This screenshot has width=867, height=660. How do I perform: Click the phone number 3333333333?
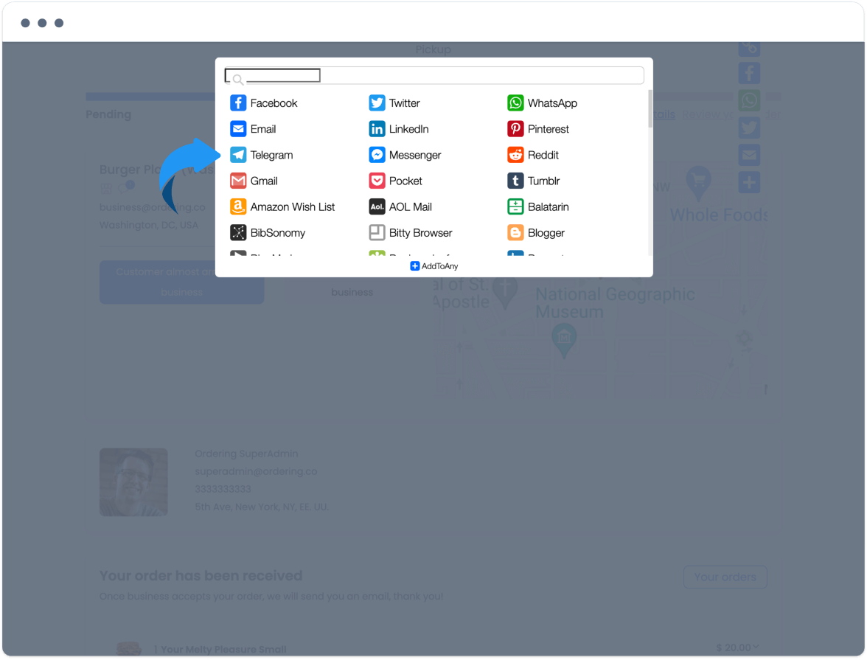223,489
